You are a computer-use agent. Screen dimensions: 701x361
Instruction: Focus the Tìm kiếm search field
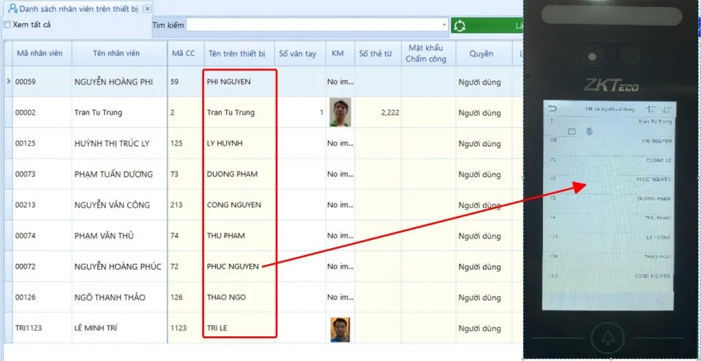pyautogui.click(x=314, y=25)
